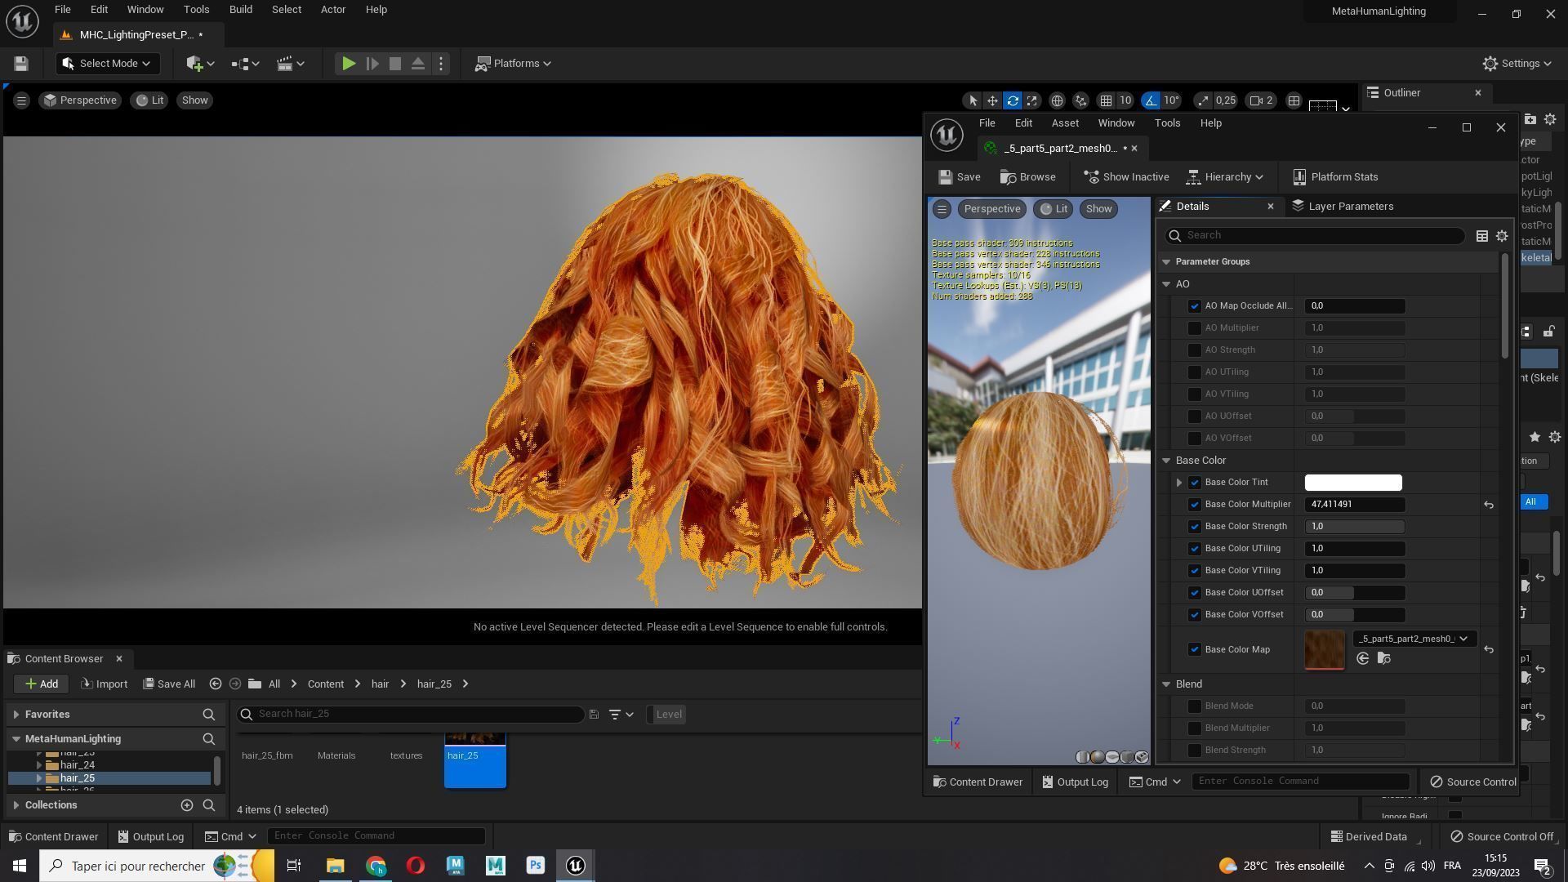The image size is (1568, 882).
Task: Open the Asset menu in material editor
Action: (x=1065, y=123)
